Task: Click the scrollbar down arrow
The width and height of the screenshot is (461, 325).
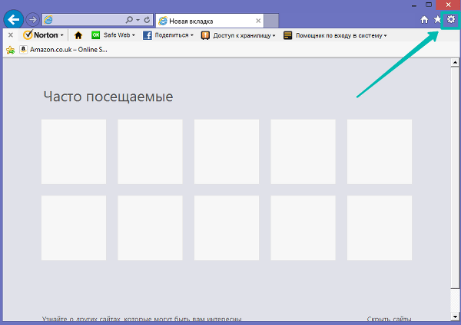Action: [x=455, y=317]
